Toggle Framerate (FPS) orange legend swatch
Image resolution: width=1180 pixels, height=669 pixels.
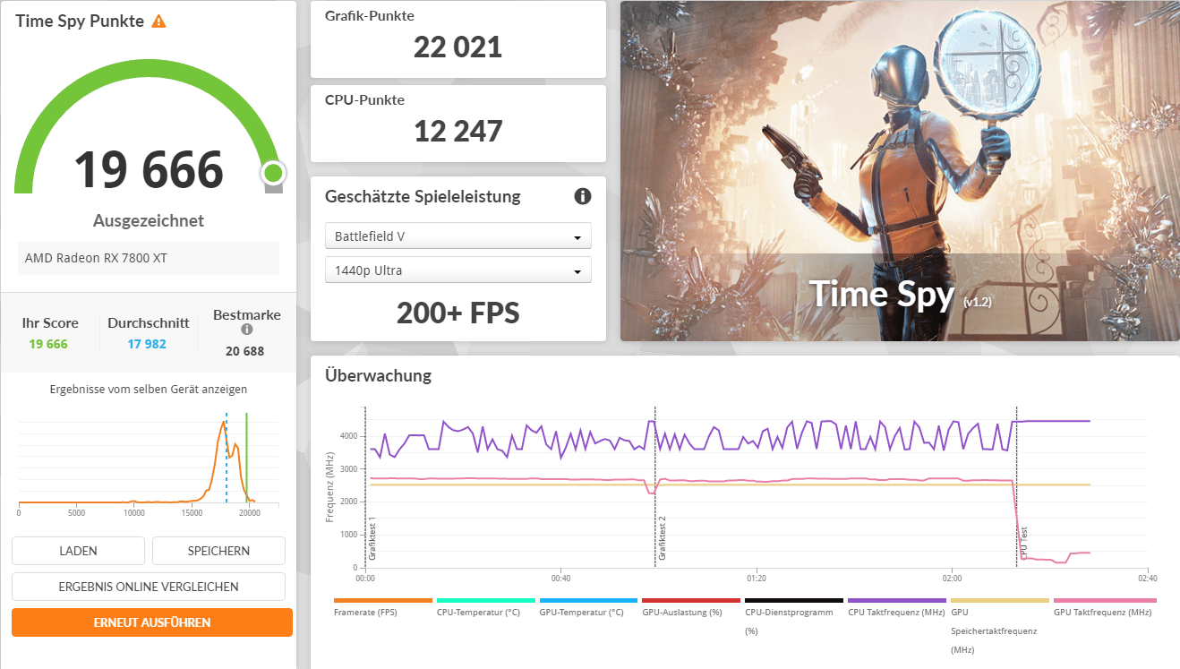pos(383,600)
